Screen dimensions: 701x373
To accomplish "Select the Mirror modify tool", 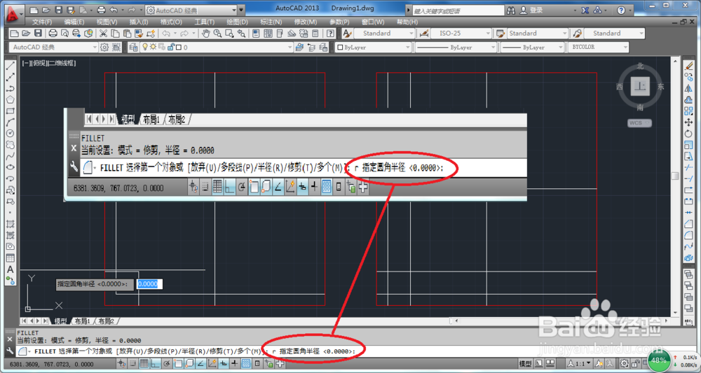I will [x=689, y=88].
